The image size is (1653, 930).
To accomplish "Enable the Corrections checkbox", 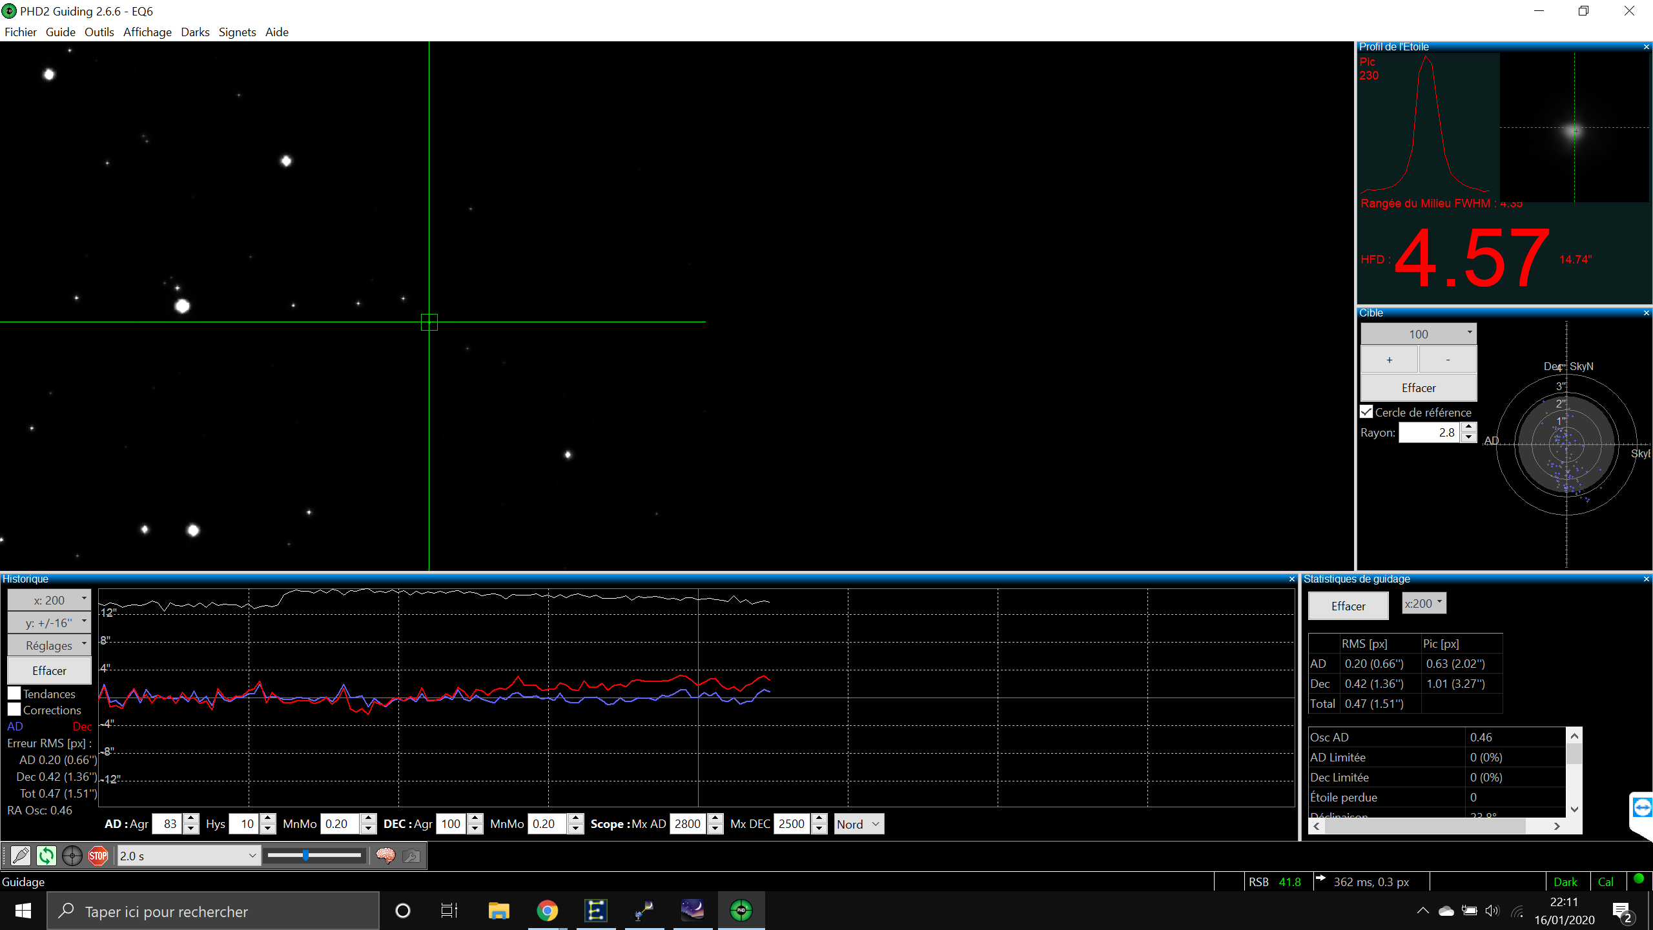I will coord(15,710).
